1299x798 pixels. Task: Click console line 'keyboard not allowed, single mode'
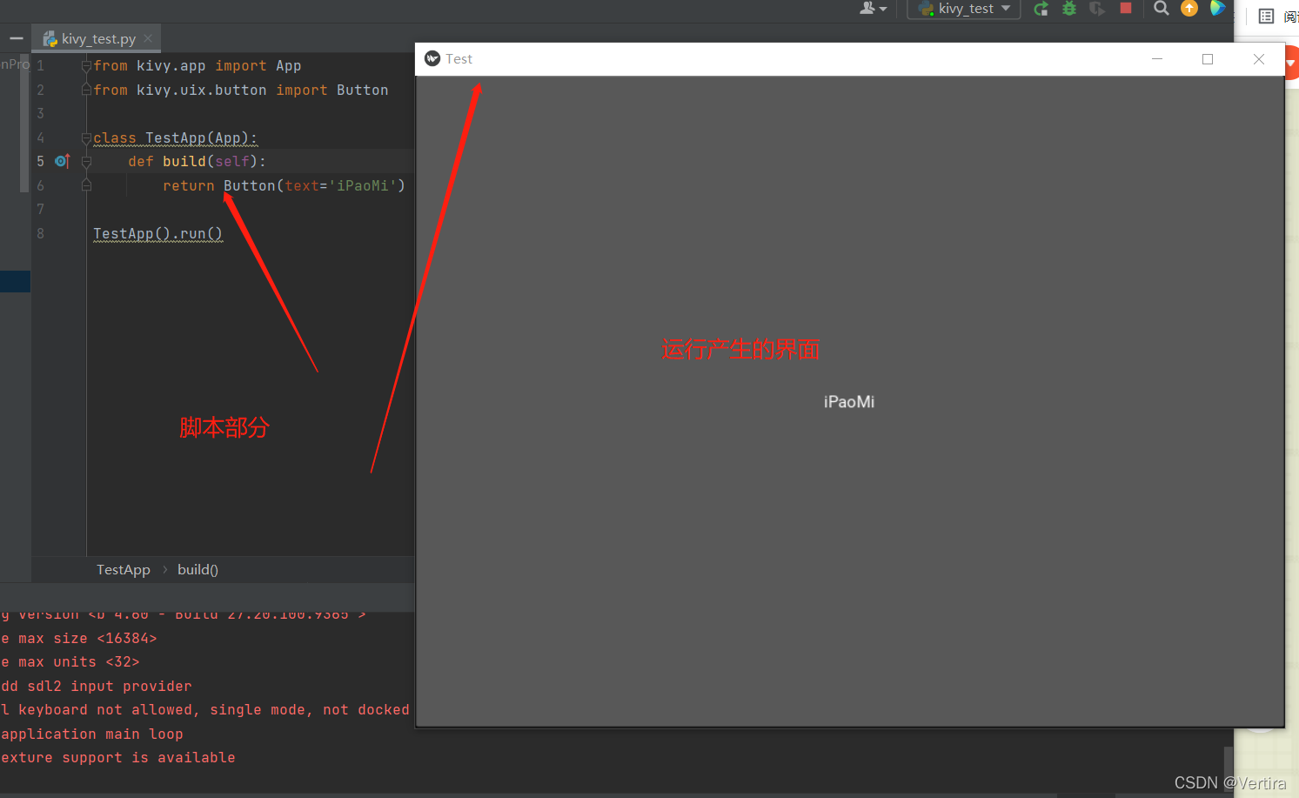click(204, 709)
